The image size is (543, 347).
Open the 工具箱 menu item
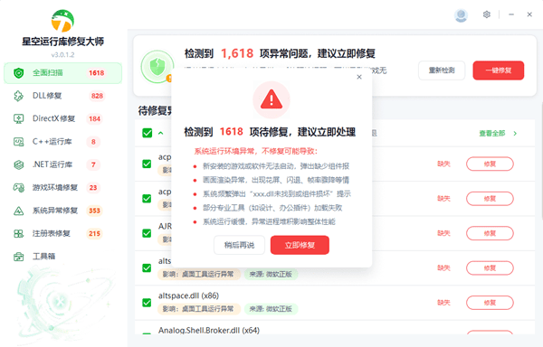[x=62, y=257]
